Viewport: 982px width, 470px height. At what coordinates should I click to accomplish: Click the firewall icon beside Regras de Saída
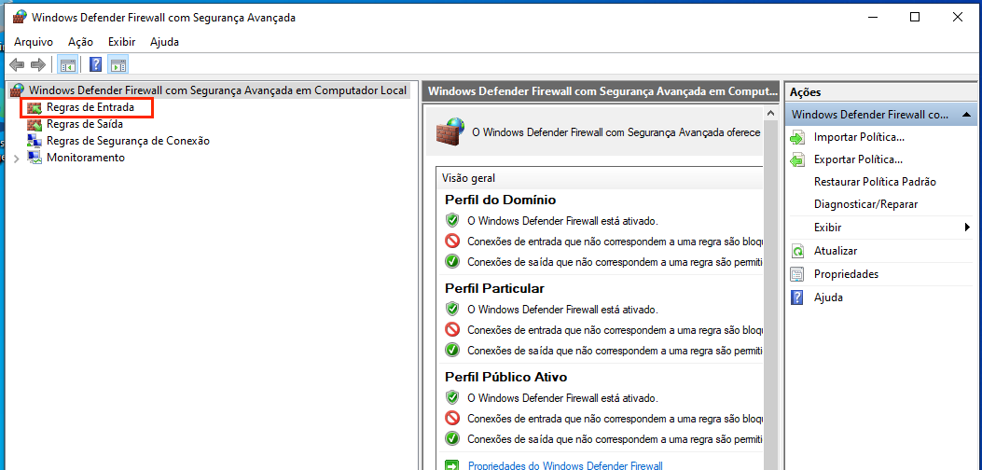coord(35,124)
